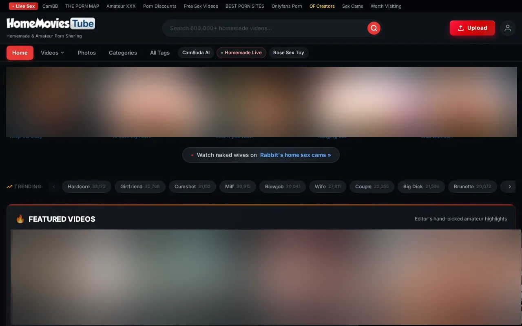Open the Worth Visiting link
The height and width of the screenshot is (326, 522).
click(386, 6)
